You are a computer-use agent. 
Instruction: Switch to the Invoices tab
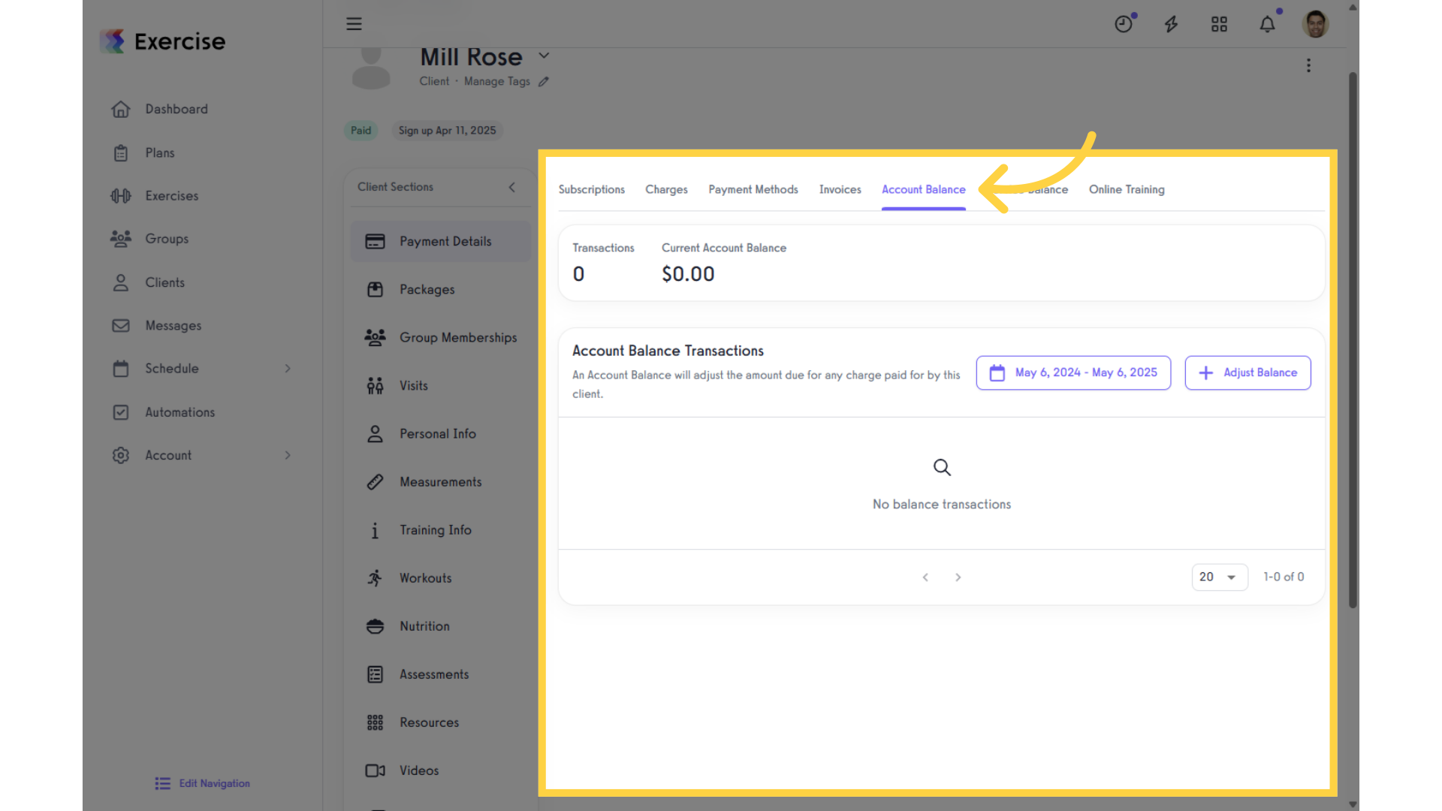tap(840, 190)
